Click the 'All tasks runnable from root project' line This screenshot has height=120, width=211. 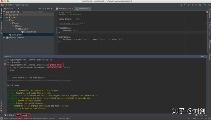(x=26, y=78)
